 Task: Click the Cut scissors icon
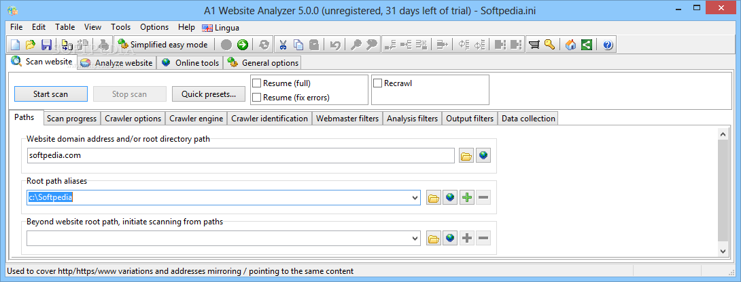click(x=283, y=45)
